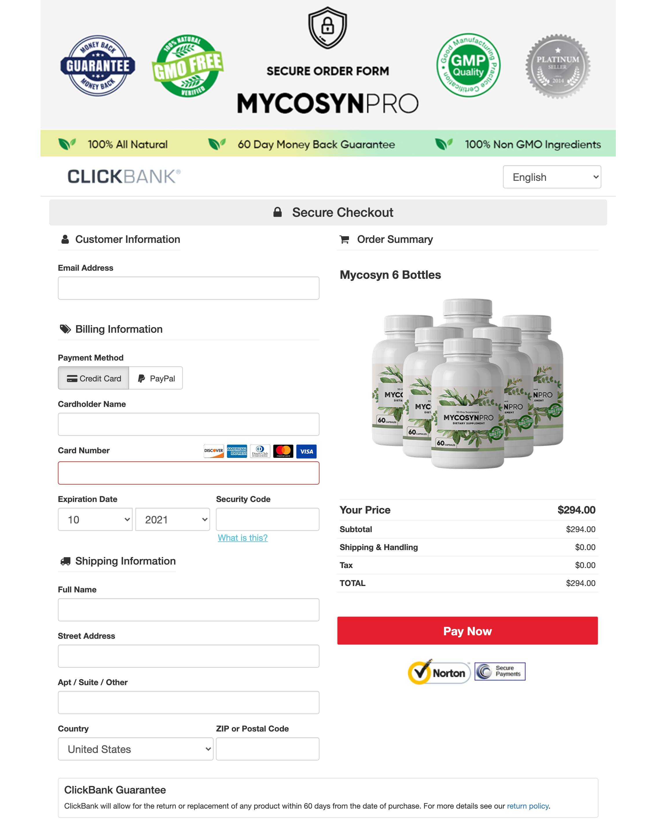Toggle the English language selector dropdown

(x=551, y=177)
